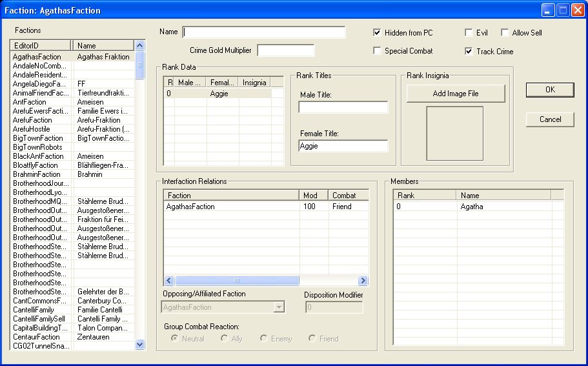Image resolution: width=588 pixels, height=366 pixels.
Task: Enable the Allow Sell checkbox
Action: click(505, 33)
